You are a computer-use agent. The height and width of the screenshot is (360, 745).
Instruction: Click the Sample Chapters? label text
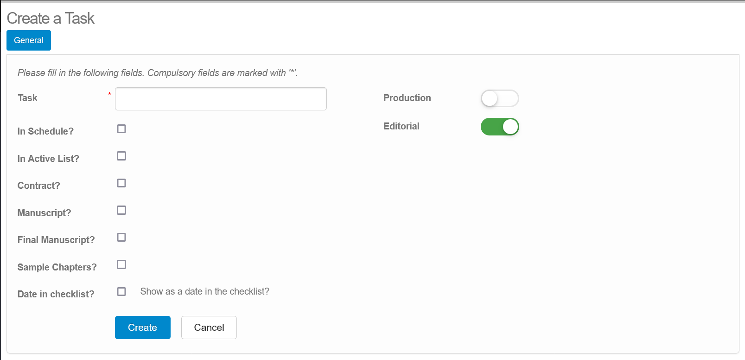[x=57, y=267]
